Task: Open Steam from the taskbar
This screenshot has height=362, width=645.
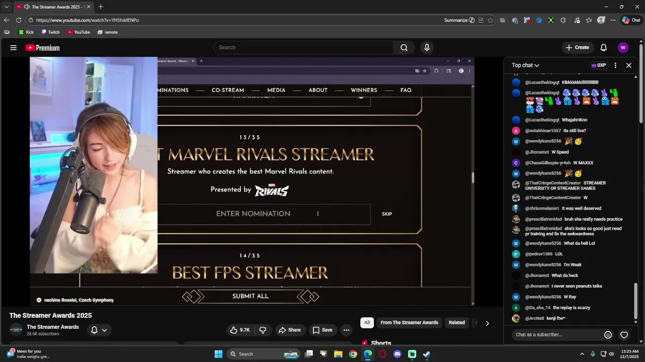Action: tap(427, 354)
